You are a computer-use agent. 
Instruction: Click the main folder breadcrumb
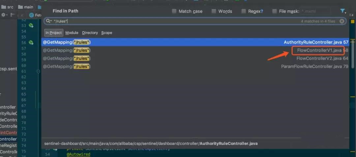26,7
